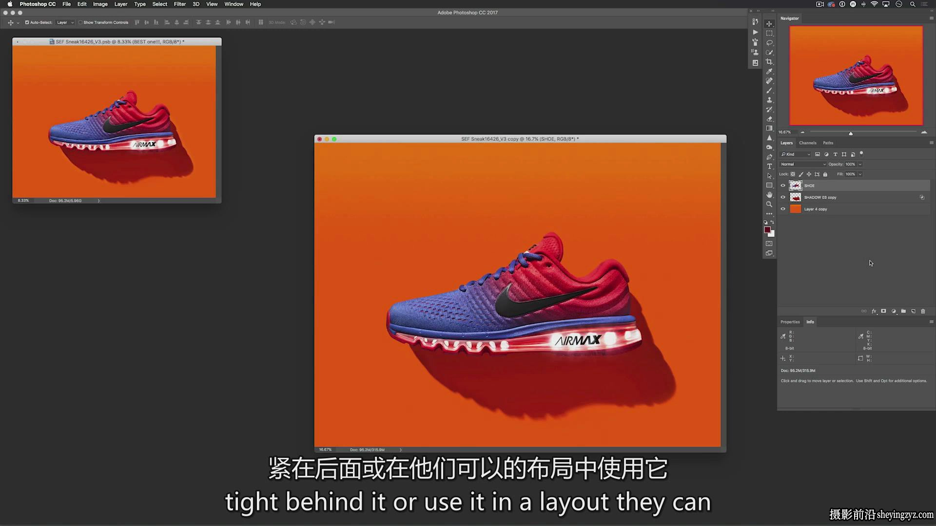Screen dimensions: 936x526
Task: Toggle lock position
Action: coord(809,174)
